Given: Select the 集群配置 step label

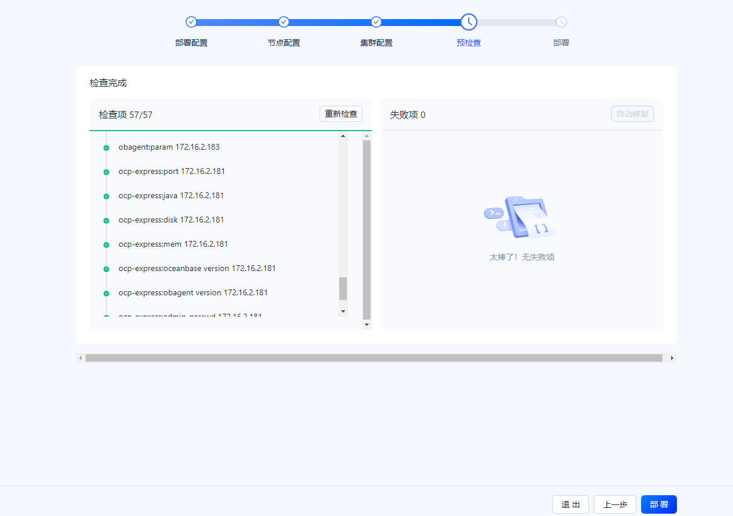Looking at the screenshot, I should [x=376, y=43].
